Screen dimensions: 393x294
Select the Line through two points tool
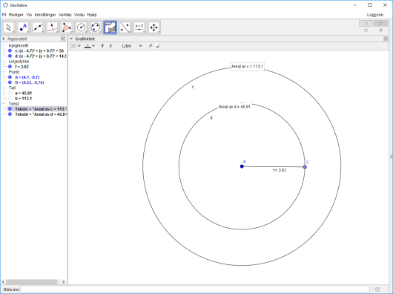click(38, 27)
